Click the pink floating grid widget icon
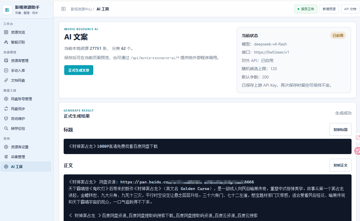The height and width of the screenshot is (221, 360). (x=358, y=137)
